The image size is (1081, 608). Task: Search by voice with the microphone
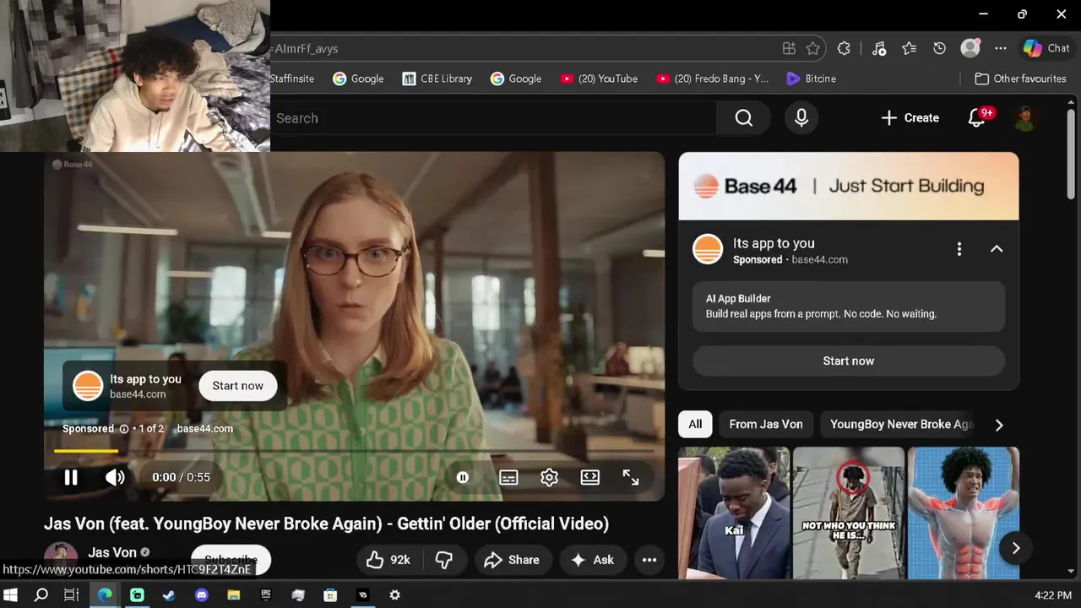801,118
